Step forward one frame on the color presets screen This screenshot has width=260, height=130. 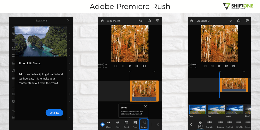point(227,66)
